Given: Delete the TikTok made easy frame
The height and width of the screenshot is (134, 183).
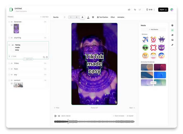Looking at the screenshot, I should (47, 57).
